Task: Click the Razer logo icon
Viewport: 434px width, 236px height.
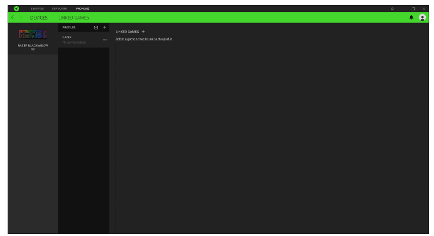Action: pyautogui.click(x=16, y=8)
